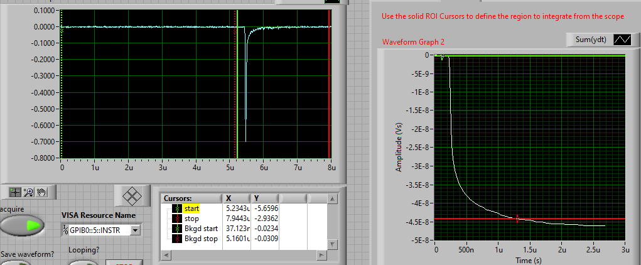Click the X value 7.9443u

click(237, 219)
